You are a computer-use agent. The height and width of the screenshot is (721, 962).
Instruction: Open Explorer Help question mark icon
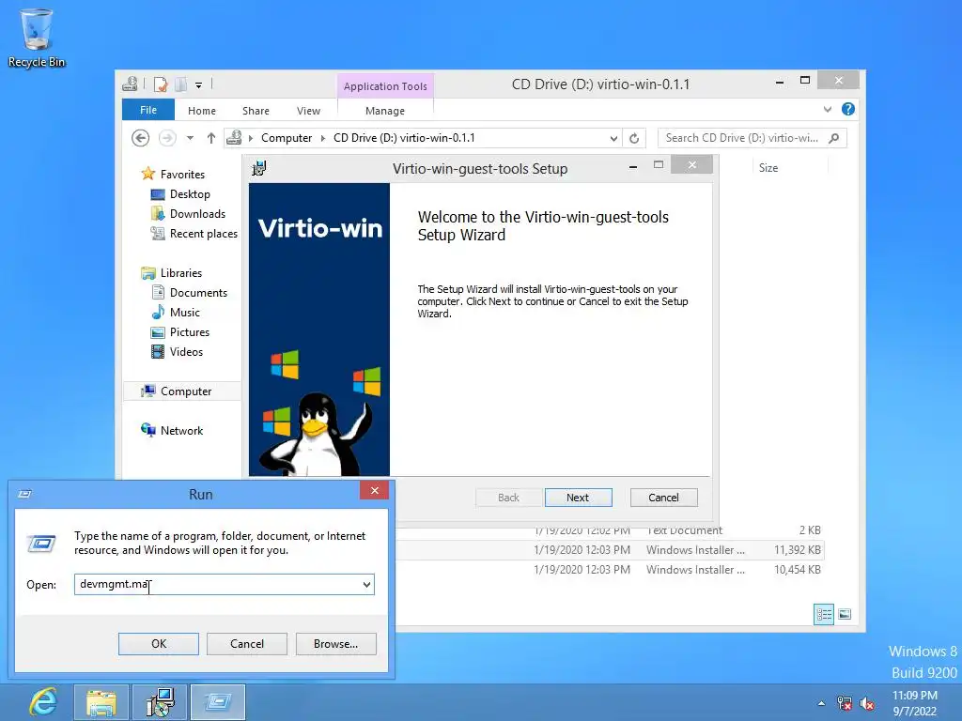[848, 109]
